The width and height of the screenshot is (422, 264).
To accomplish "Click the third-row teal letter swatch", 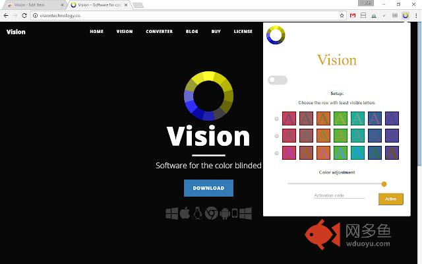I will click(x=357, y=152).
